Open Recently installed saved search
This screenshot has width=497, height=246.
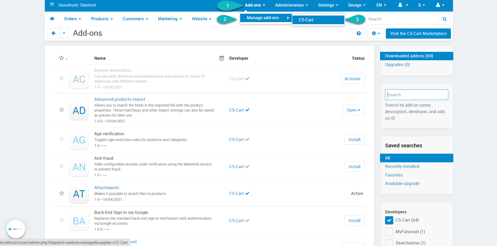[402, 166]
